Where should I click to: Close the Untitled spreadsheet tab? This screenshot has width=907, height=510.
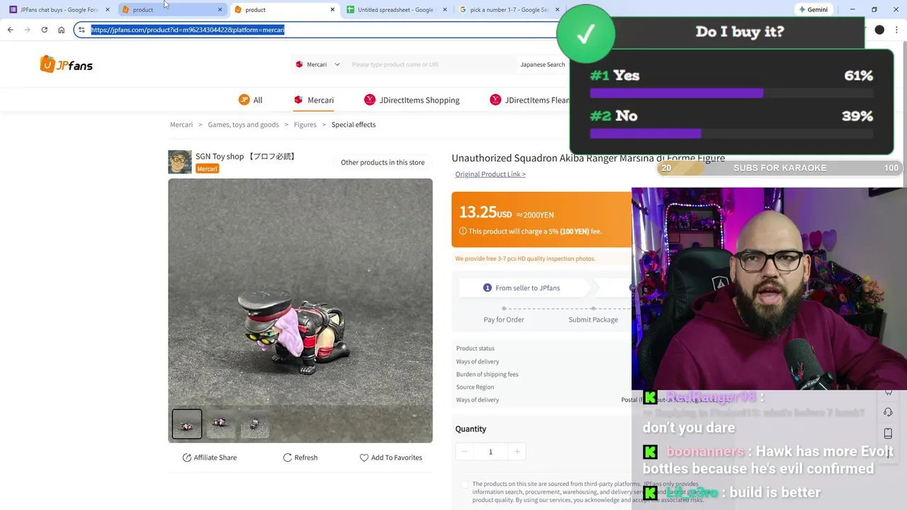[445, 9]
